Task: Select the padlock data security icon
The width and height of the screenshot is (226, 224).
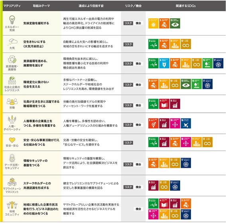Action: pyautogui.click(x=12, y=158)
